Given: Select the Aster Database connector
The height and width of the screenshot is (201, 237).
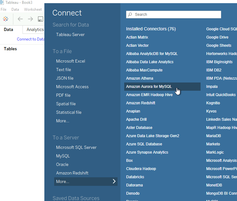Looking at the screenshot, I should pos(139,128).
